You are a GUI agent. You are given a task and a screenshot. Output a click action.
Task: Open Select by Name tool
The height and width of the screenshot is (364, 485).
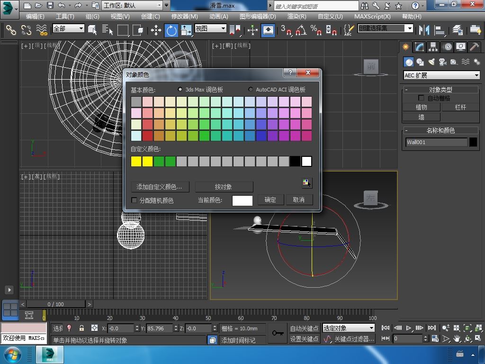tap(108, 30)
